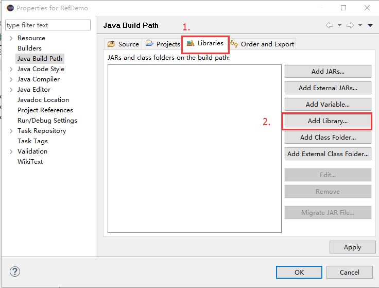This screenshot has height=288, width=379.
Task: Click the Add Class Folder... button
Action: tap(328, 138)
